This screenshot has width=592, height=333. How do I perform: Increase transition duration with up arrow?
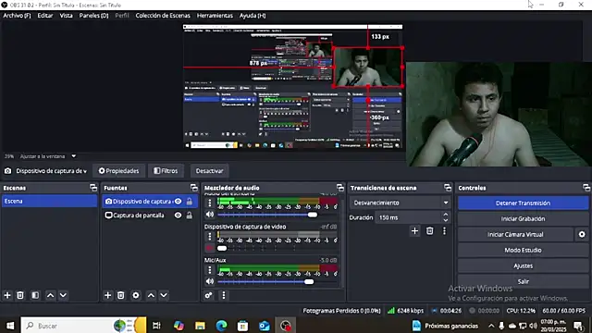coord(446,215)
